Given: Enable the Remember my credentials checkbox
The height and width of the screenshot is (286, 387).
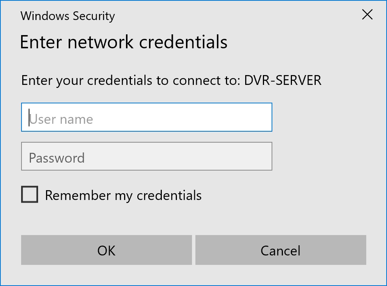Looking at the screenshot, I should pyautogui.click(x=29, y=195).
